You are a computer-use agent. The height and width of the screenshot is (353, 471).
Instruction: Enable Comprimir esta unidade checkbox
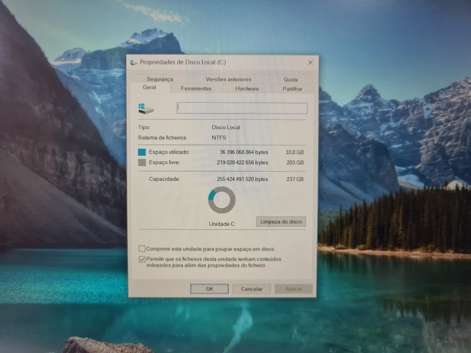click(142, 249)
